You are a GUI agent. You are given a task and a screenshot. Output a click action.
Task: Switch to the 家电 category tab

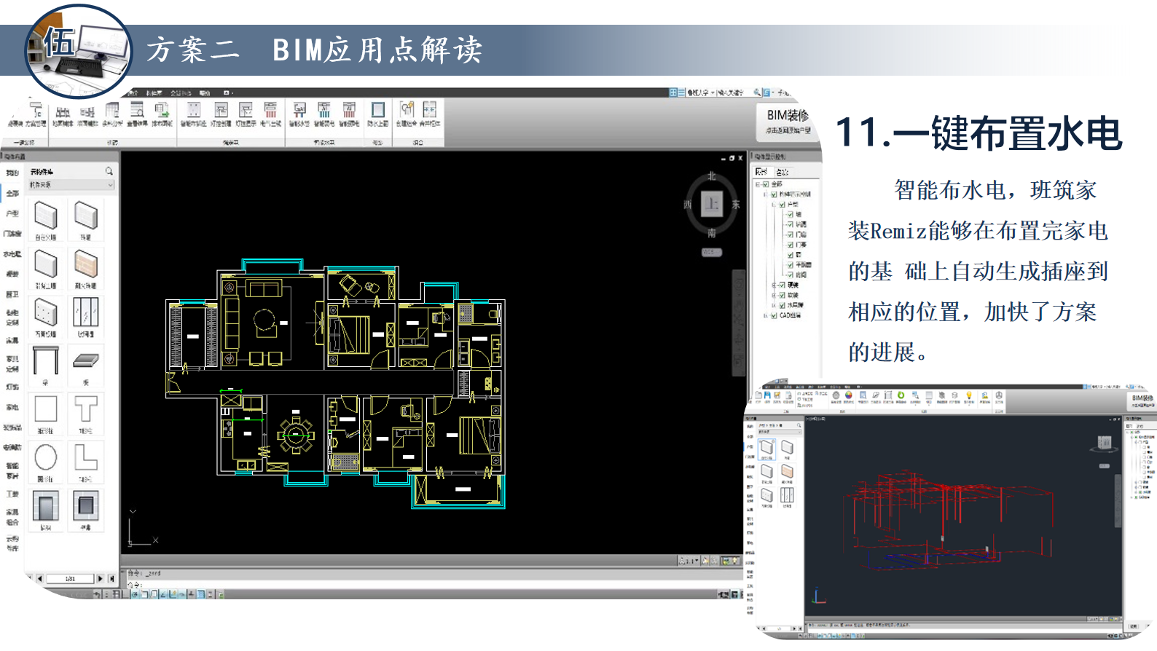coord(12,407)
